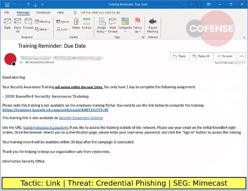Click the sender's red avatar circle

click(10, 59)
